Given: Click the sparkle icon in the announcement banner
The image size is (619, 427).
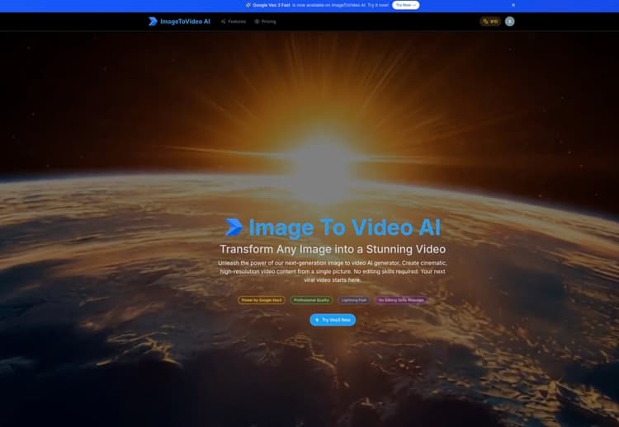Looking at the screenshot, I should pos(248,5).
